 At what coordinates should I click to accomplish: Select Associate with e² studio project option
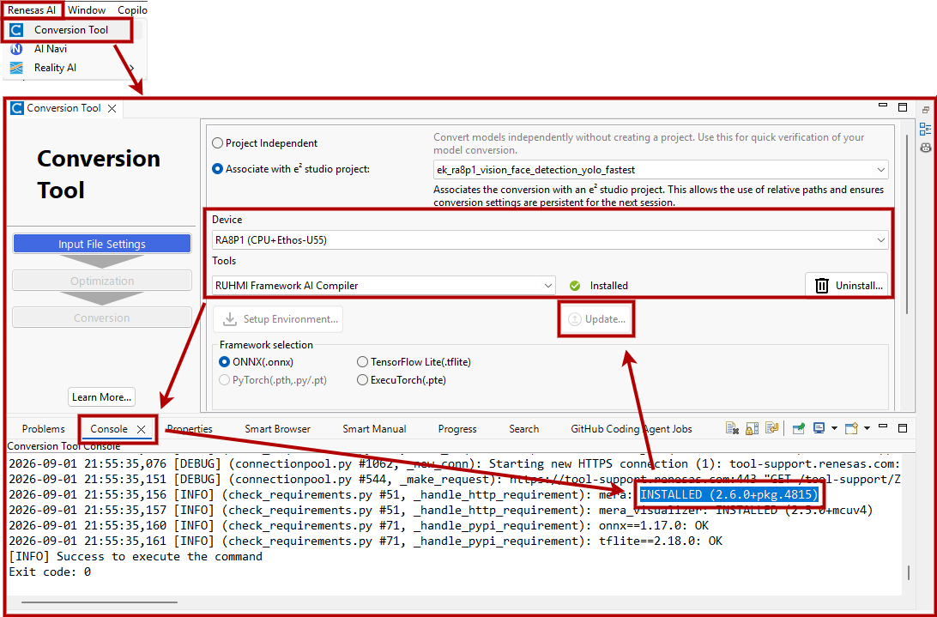[218, 169]
